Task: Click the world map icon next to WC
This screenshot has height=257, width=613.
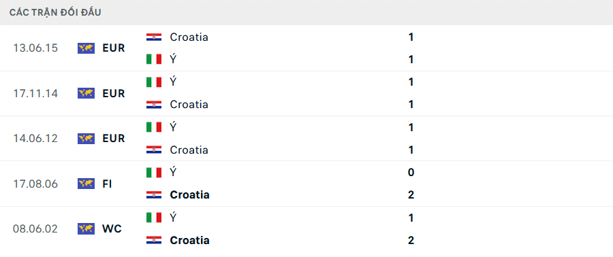Action: (86, 229)
